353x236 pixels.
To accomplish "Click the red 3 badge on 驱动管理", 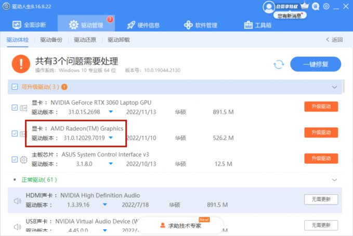I will point(110,19).
